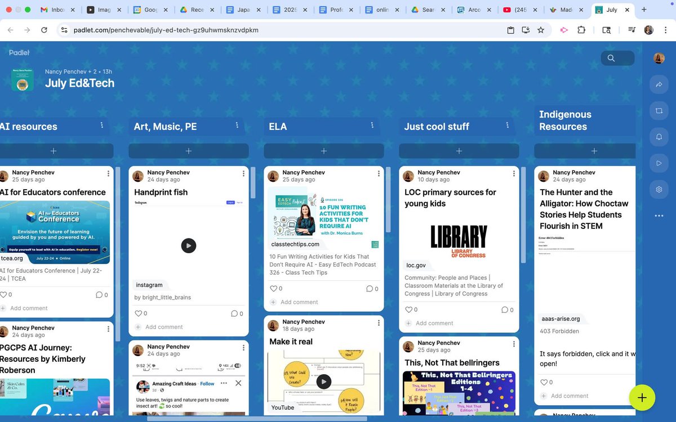Open Chrome three-dot menu
The height and width of the screenshot is (422, 676).
tap(666, 30)
